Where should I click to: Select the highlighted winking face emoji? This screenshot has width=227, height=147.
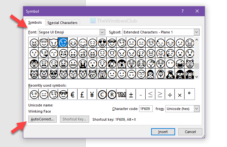[x=63, y=42]
